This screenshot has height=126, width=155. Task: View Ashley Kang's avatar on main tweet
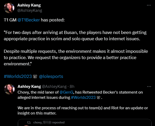pyautogui.click(x=9, y=8)
